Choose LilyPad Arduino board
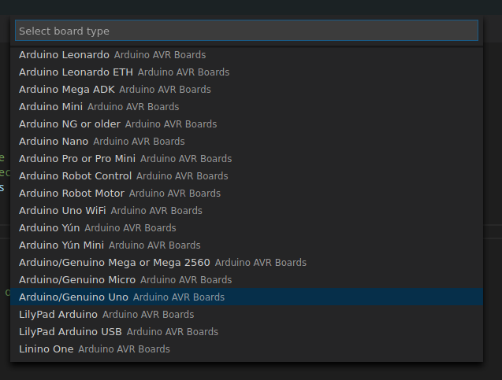502x380 pixels. (x=247, y=314)
